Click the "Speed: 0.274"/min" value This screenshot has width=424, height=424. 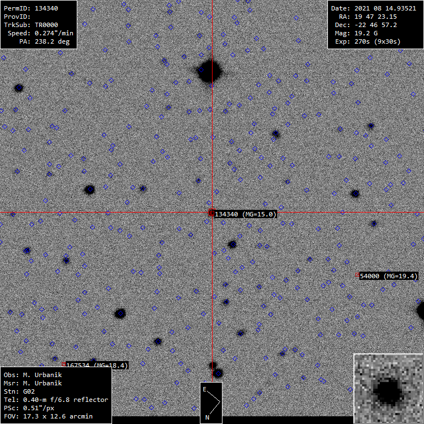coord(40,33)
